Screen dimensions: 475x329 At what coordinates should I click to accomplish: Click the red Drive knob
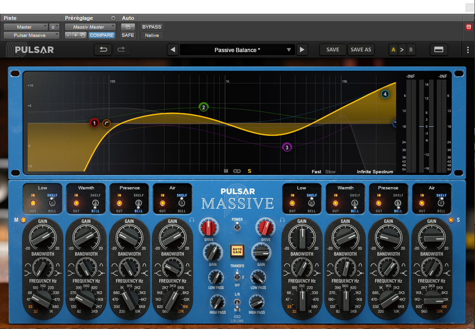click(x=209, y=227)
